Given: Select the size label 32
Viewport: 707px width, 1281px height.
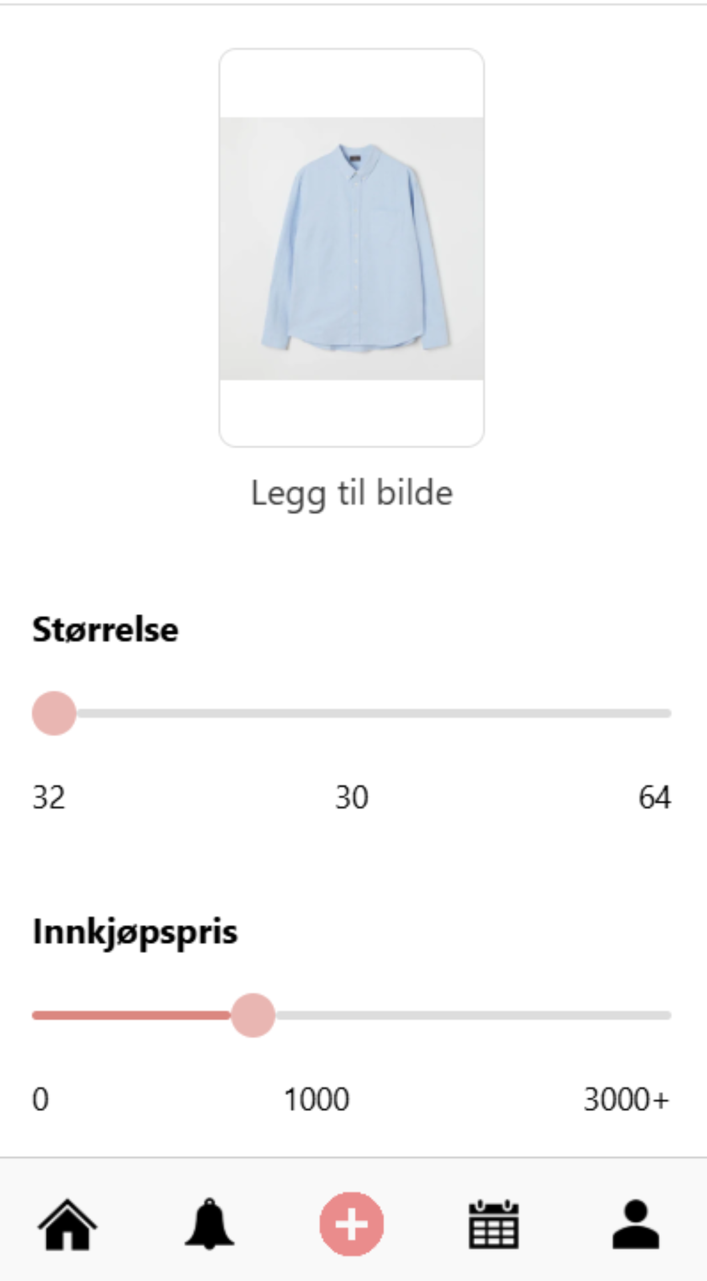Looking at the screenshot, I should click(x=48, y=797).
